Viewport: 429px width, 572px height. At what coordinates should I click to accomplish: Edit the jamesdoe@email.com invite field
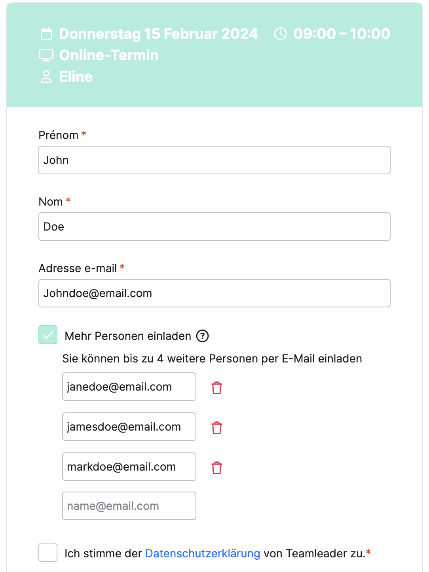(x=129, y=427)
